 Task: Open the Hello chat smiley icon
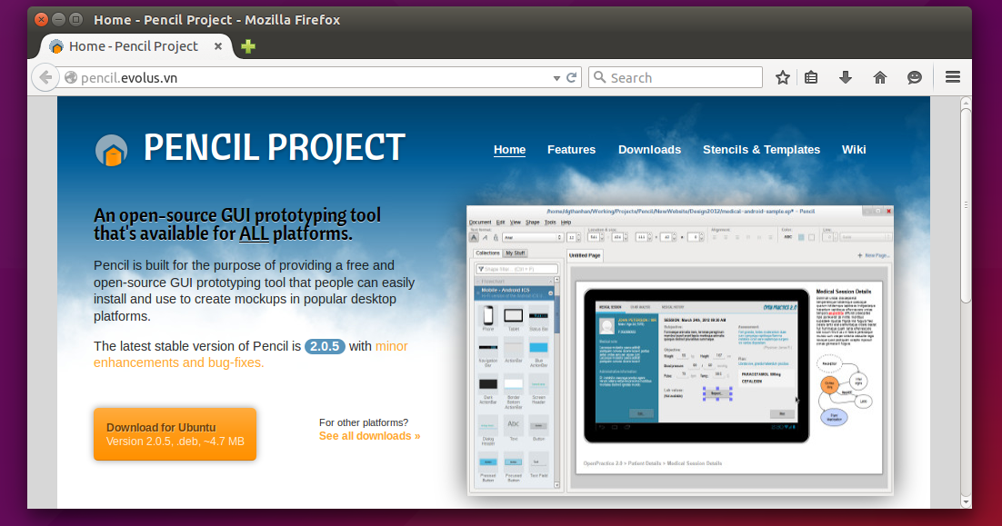click(915, 78)
